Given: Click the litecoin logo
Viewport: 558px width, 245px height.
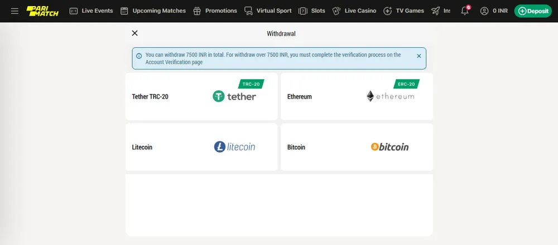Looking at the screenshot, I should click(x=234, y=146).
